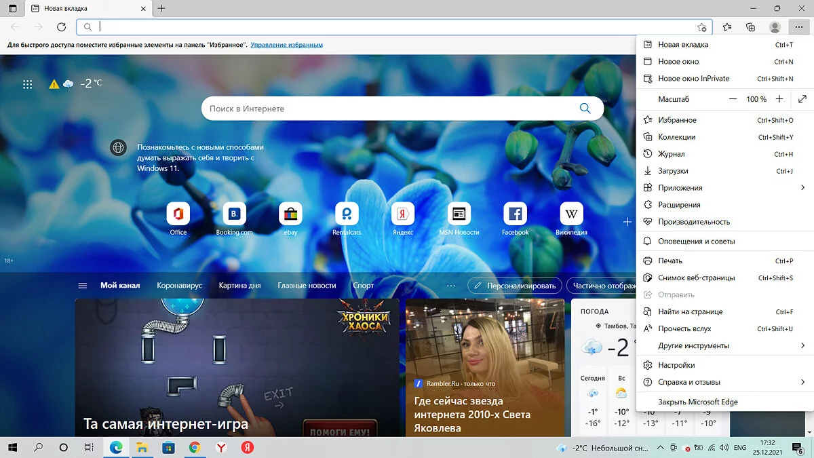Increase zoom with the plus button
Screen dimensions: 814x458
click(x=779, y=99)
